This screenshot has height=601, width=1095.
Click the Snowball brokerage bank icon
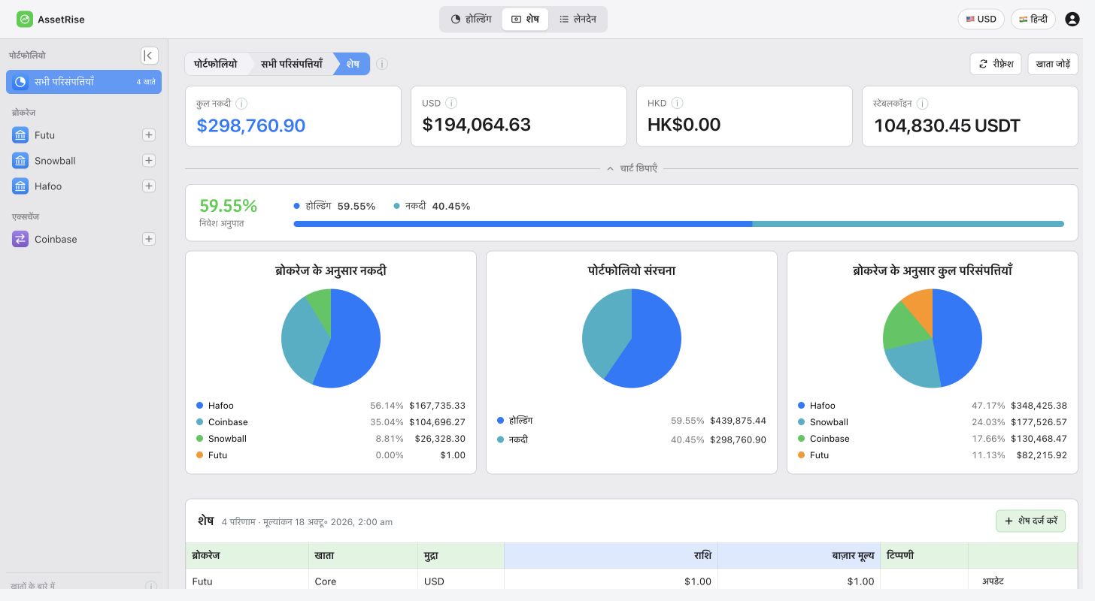coord(20,161)
